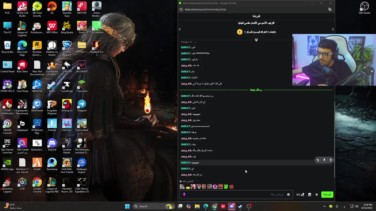Image resolution: width=376 pixels, height=211 pixels.
Task: Open the Kick shop storefront icon
Action: (309, 195)
